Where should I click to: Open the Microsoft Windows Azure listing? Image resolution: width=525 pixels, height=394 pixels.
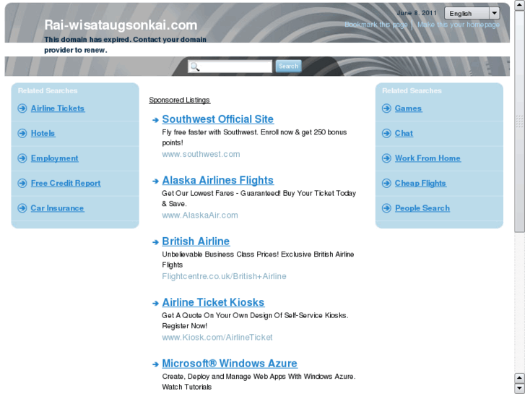click(x=230, y=364)
